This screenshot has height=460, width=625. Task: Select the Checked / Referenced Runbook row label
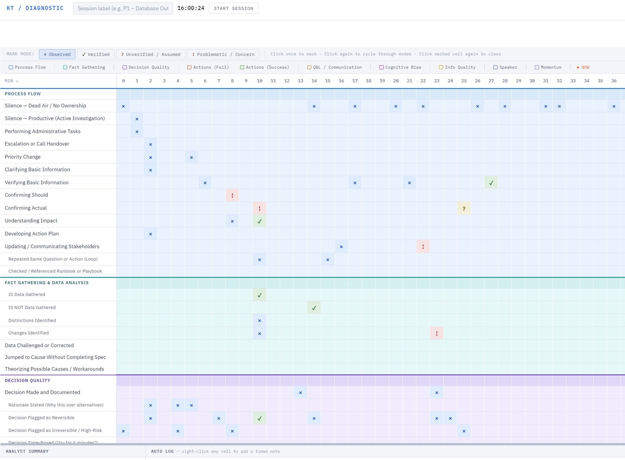pos(55,271)
